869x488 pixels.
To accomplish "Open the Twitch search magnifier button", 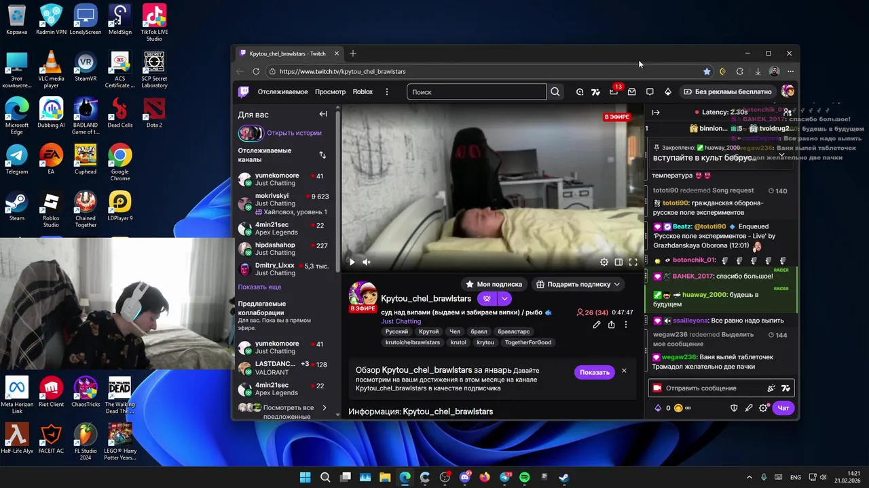I will pos(555,91).
